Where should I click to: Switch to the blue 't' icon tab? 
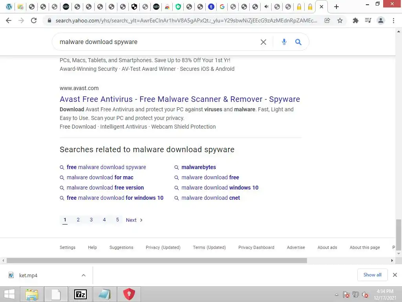tap(211, 7)
